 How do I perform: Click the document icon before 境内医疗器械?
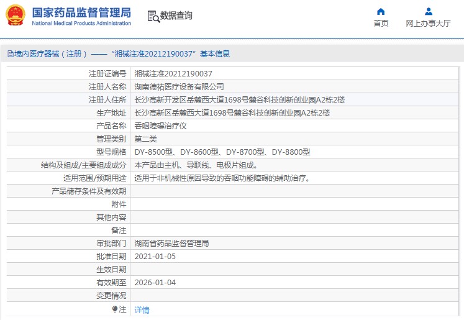point(10,54)
